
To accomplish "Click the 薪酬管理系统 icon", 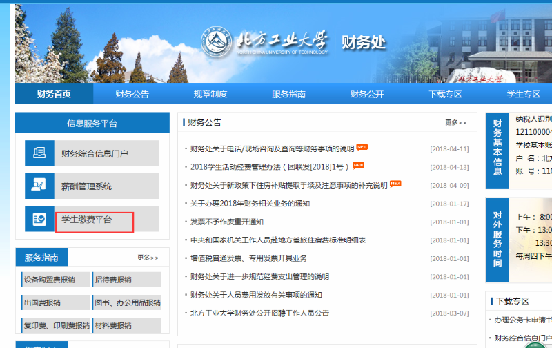I will click(x=39, y=186).
